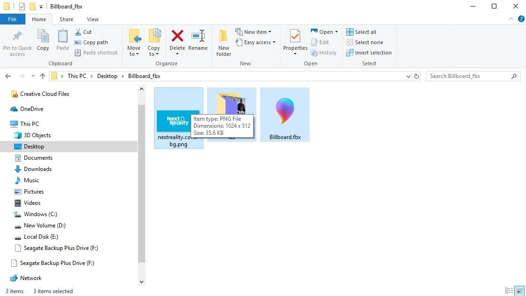Open Local Disk (E:) drive

click(36, 237)
